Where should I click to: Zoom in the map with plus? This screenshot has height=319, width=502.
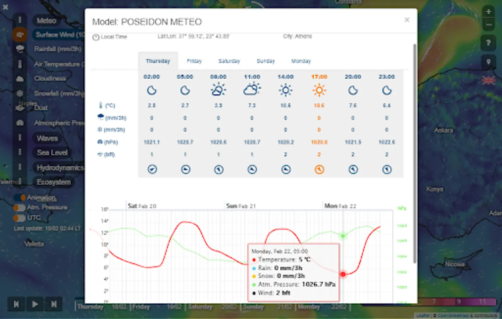pos(489,11)
